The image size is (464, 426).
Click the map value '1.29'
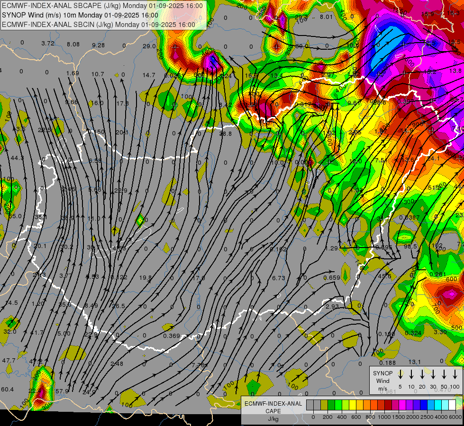331,248
